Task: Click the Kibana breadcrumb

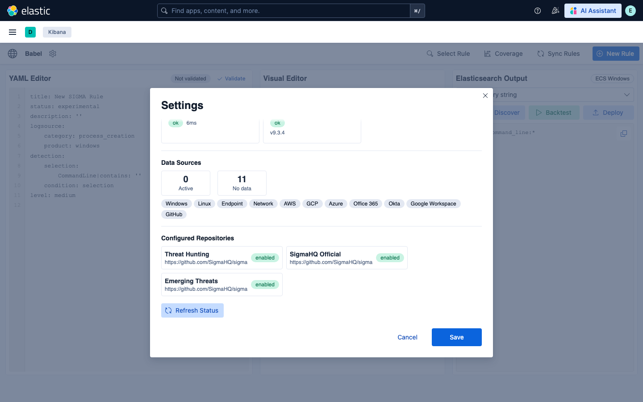Action: click(x=57, y=32)
